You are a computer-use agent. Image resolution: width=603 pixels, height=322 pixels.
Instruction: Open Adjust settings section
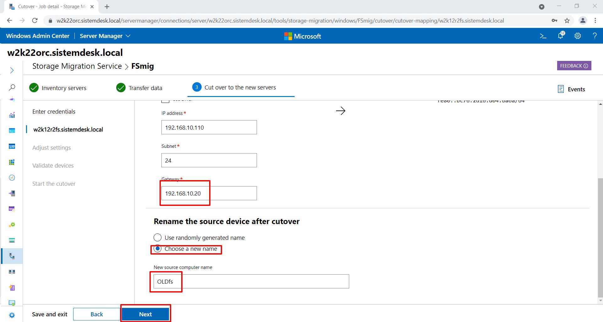coord(52,148)
